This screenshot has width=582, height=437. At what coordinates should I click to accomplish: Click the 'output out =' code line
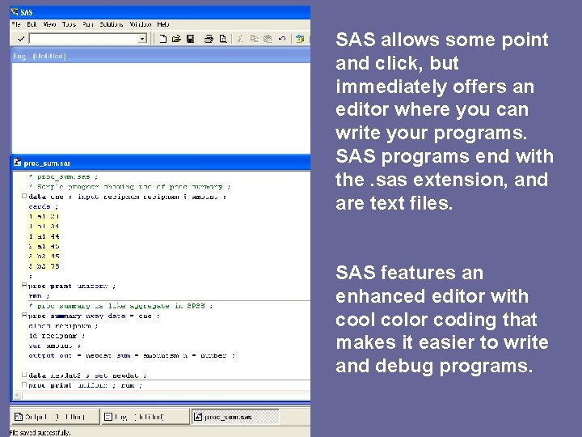(132, 355)
